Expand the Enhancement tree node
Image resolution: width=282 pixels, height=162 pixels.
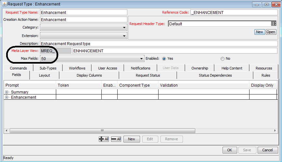pyautogui.click(x=7, y=97)
